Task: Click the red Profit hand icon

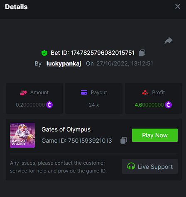Action: 145,92
